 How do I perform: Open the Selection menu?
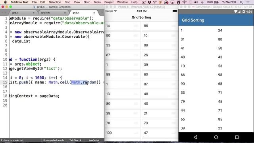(55, 2)
